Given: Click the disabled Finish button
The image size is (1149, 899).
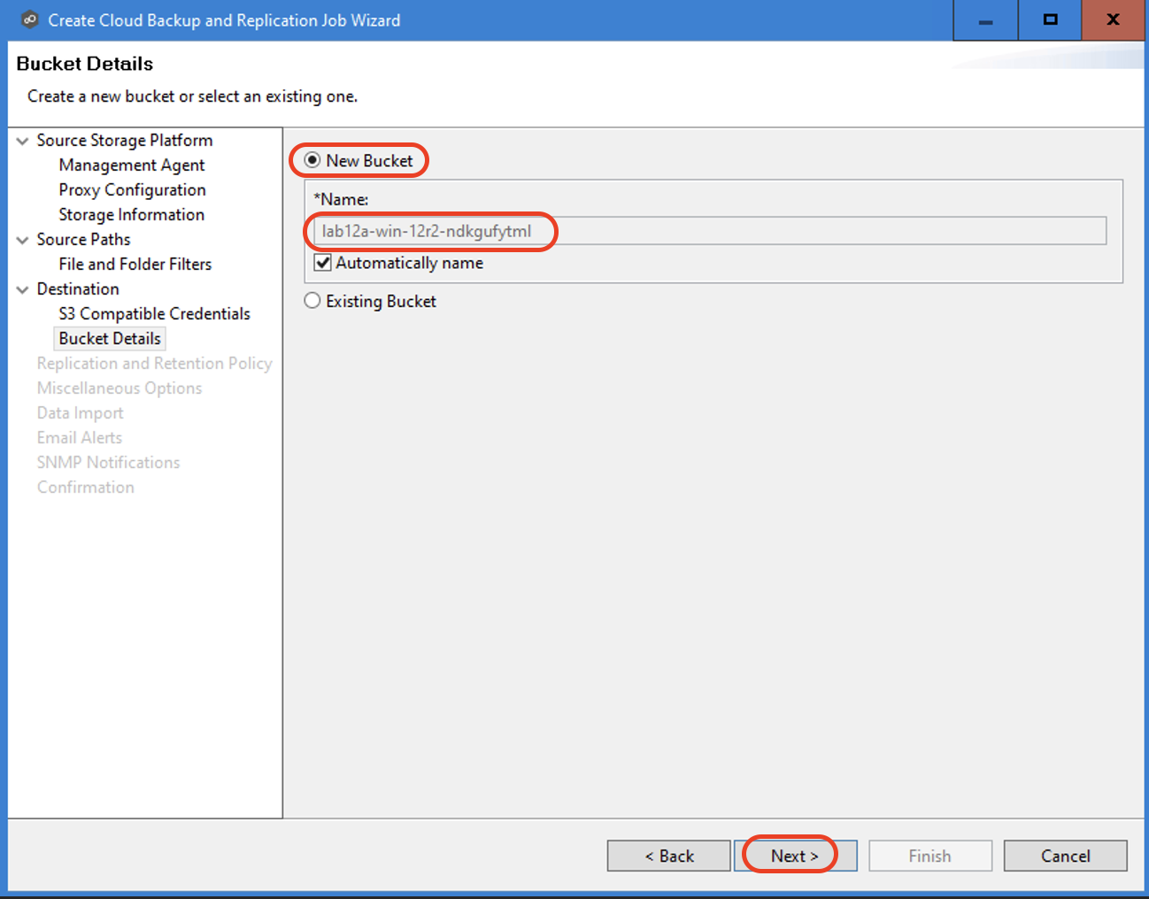Looking at the screenshot, I should point(930,856).
